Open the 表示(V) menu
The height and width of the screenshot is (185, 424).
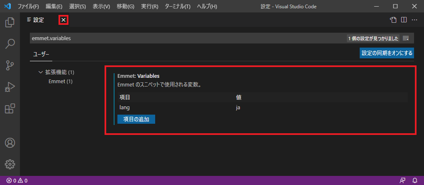click(x=101, y=7)
